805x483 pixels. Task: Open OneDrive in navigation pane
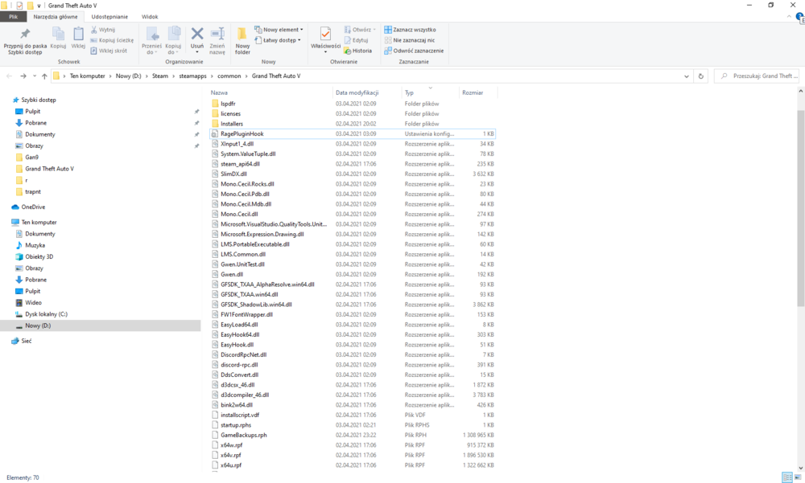pos(33,207)
